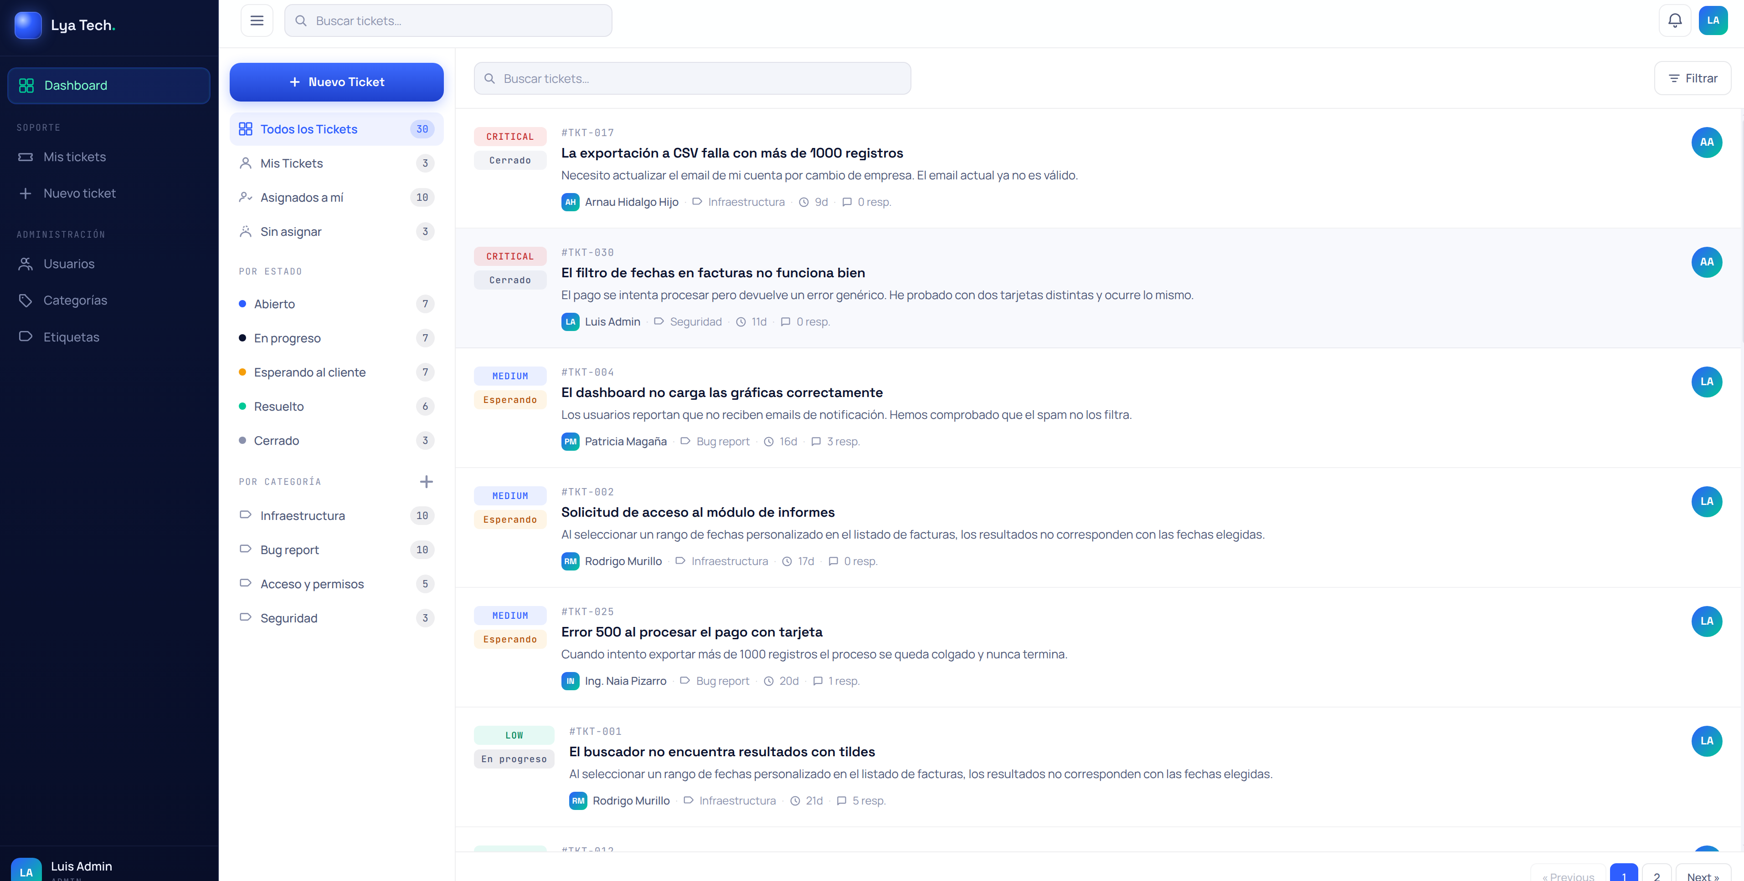
Task: Click the IN avatar of Ing. Naia Pizarro
Action: (x=570, y=682)
